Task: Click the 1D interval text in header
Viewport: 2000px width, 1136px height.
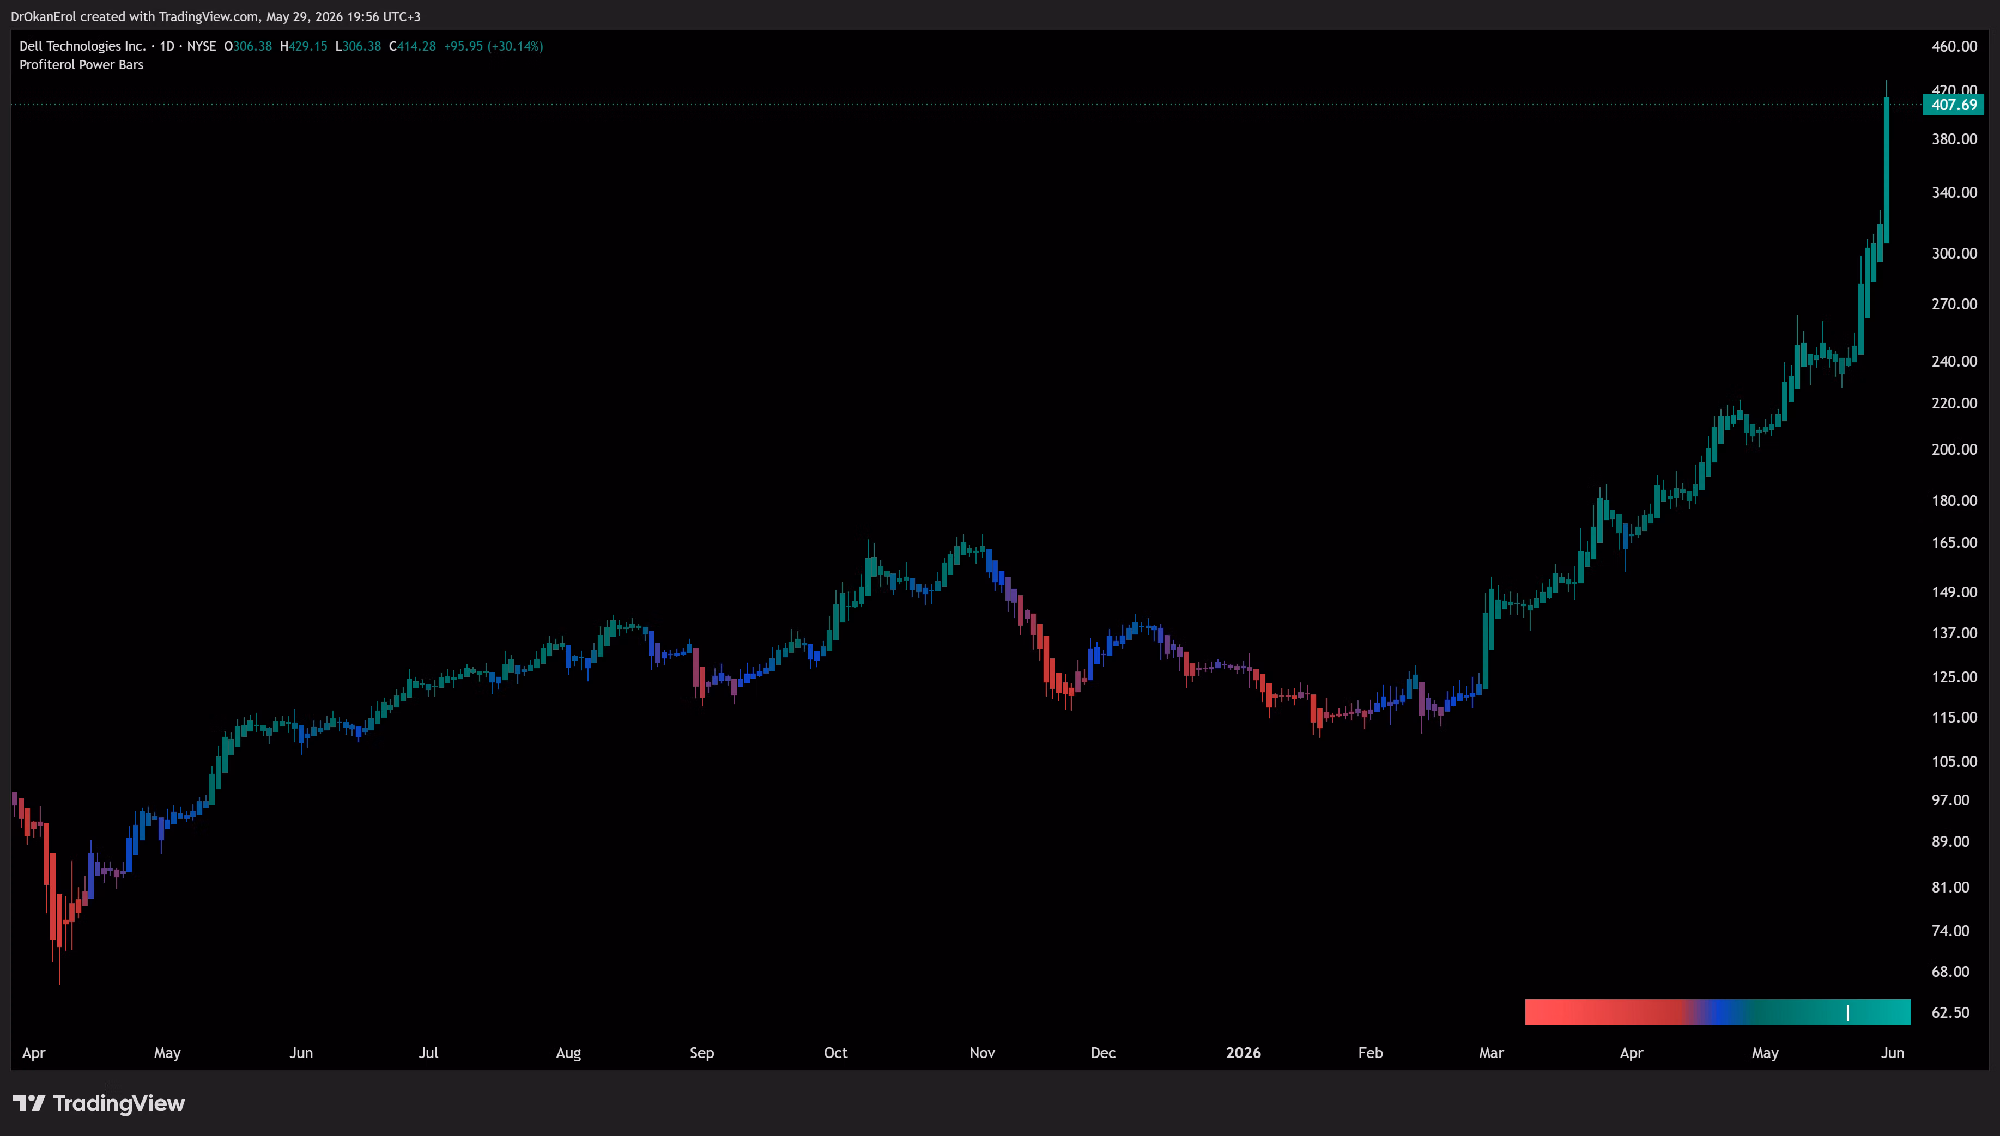Action: coord(167,46)
